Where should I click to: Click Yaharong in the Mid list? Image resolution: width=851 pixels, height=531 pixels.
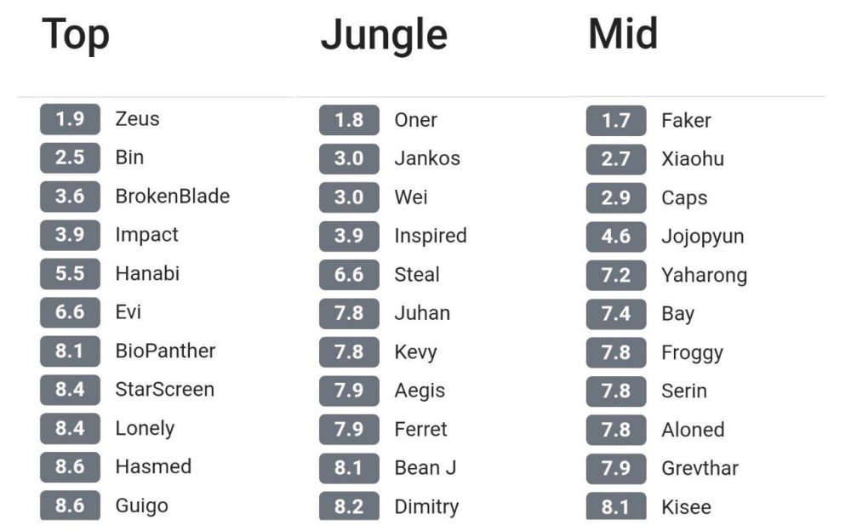(x=704, y=276)
